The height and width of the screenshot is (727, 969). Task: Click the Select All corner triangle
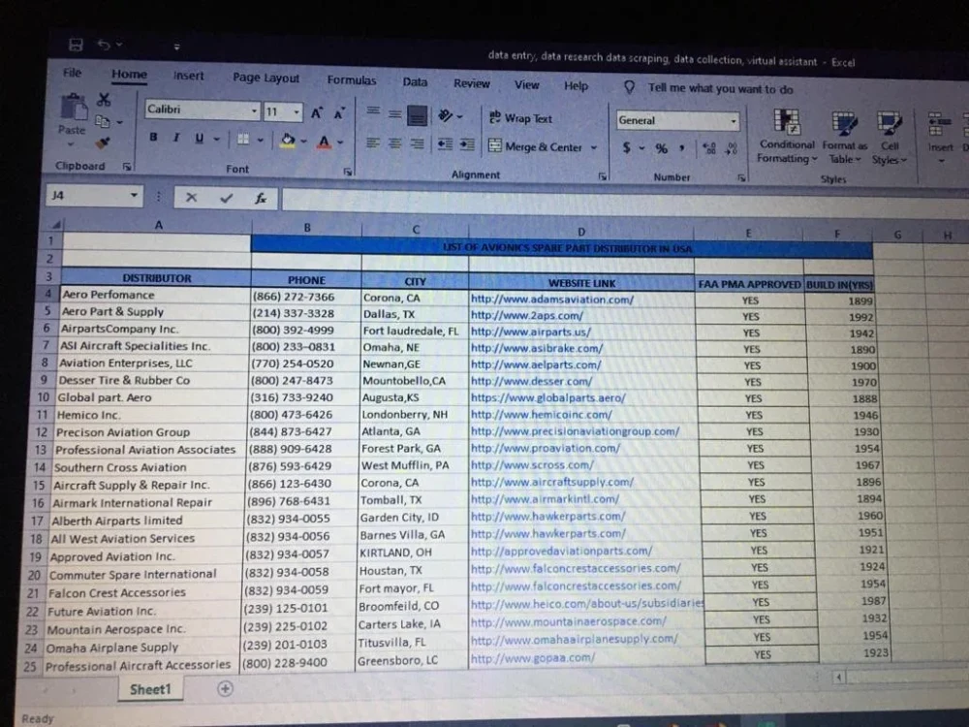55,225
